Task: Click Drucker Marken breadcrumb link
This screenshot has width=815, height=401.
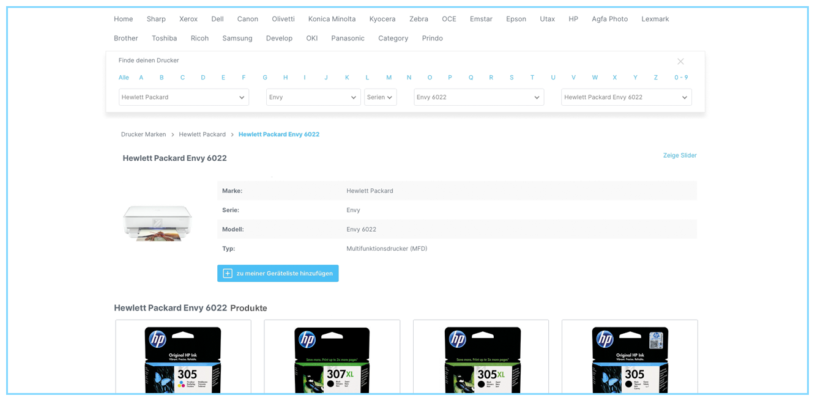Action: pos(143,134)
